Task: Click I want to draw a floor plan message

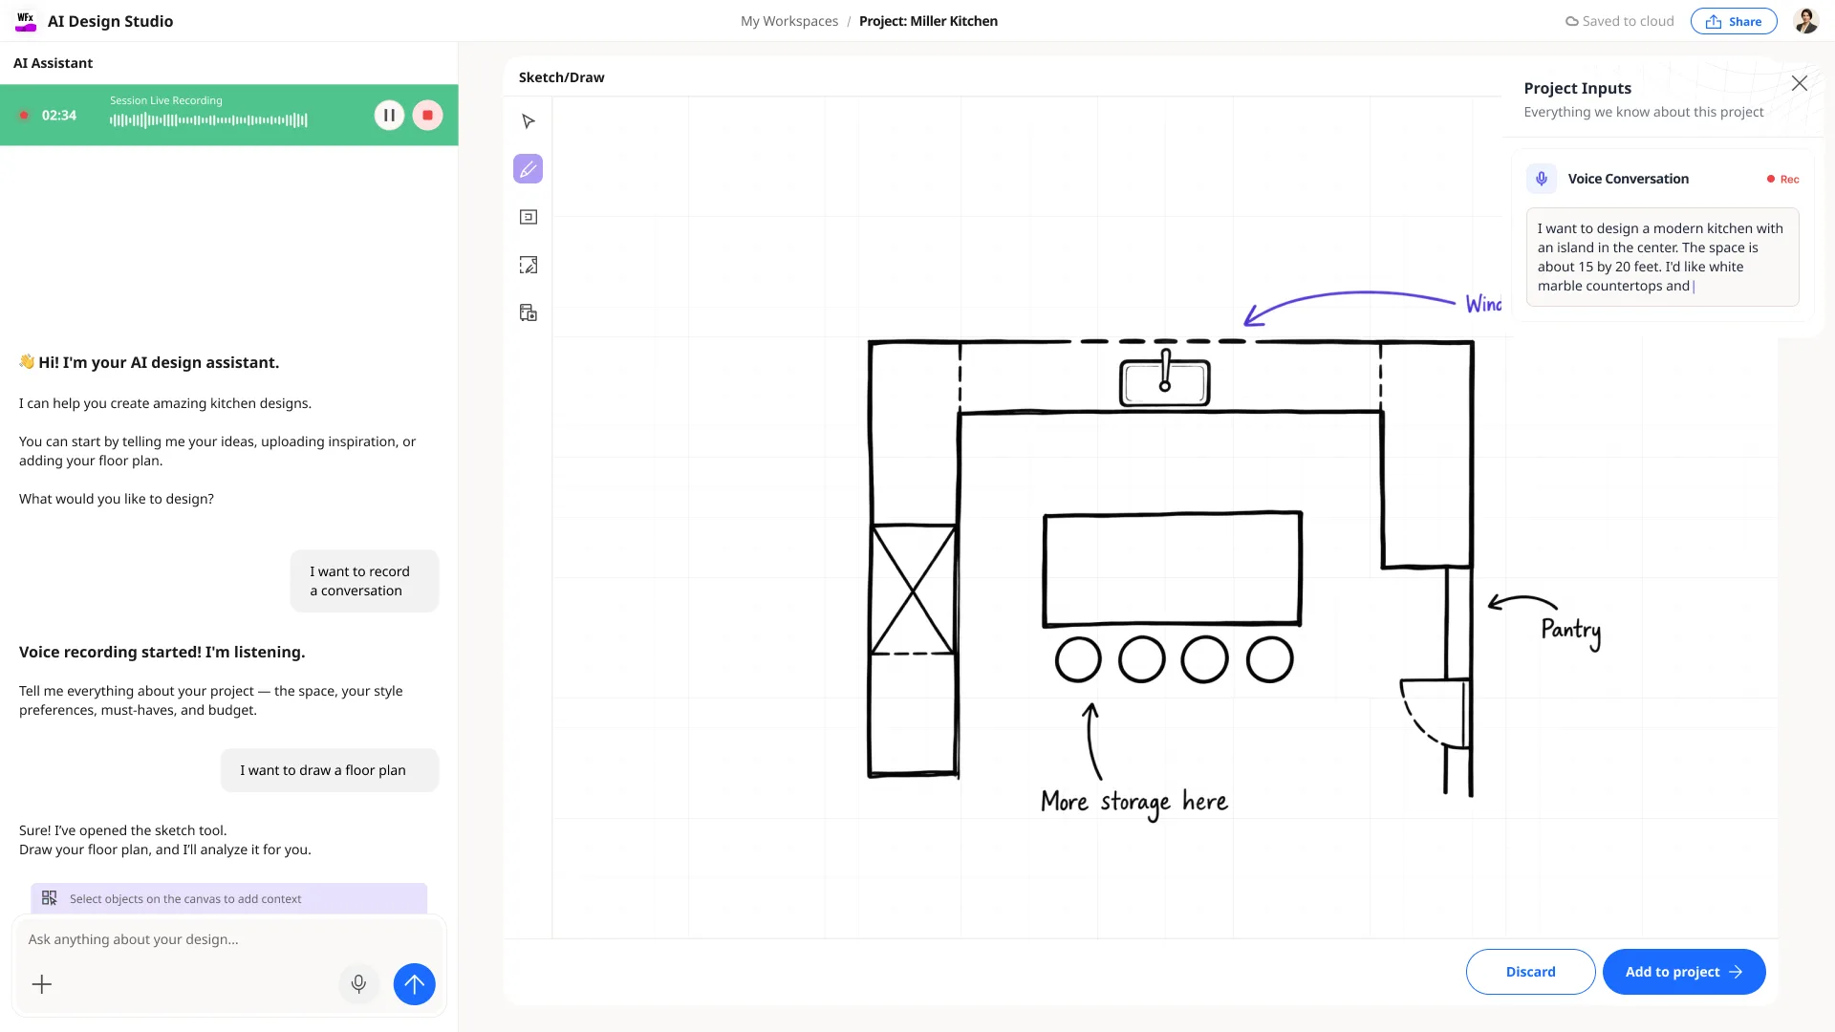Action: click(x=329, y=770)
